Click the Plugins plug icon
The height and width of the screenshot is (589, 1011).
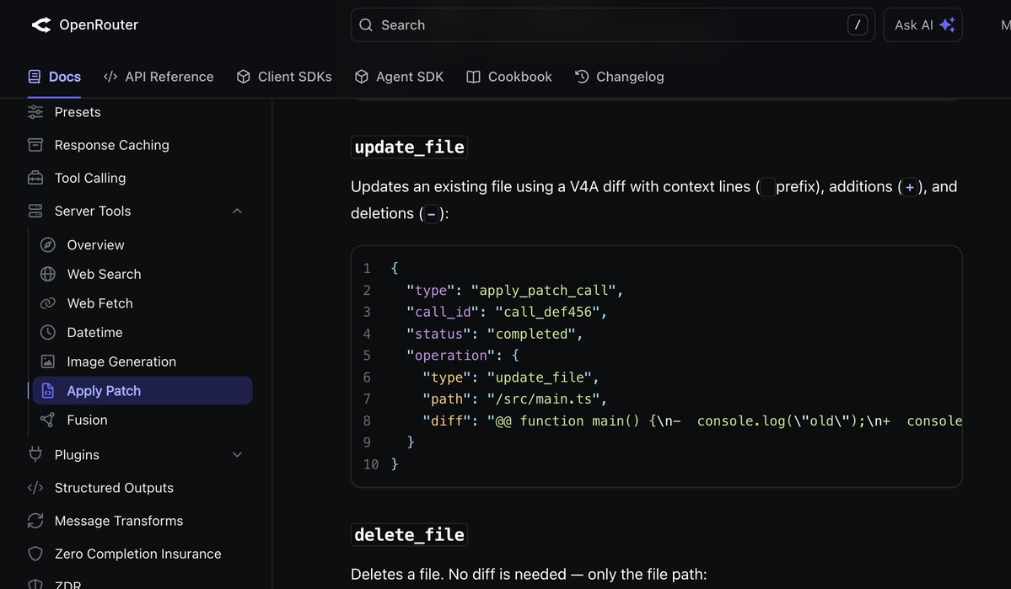pos(35,454)
